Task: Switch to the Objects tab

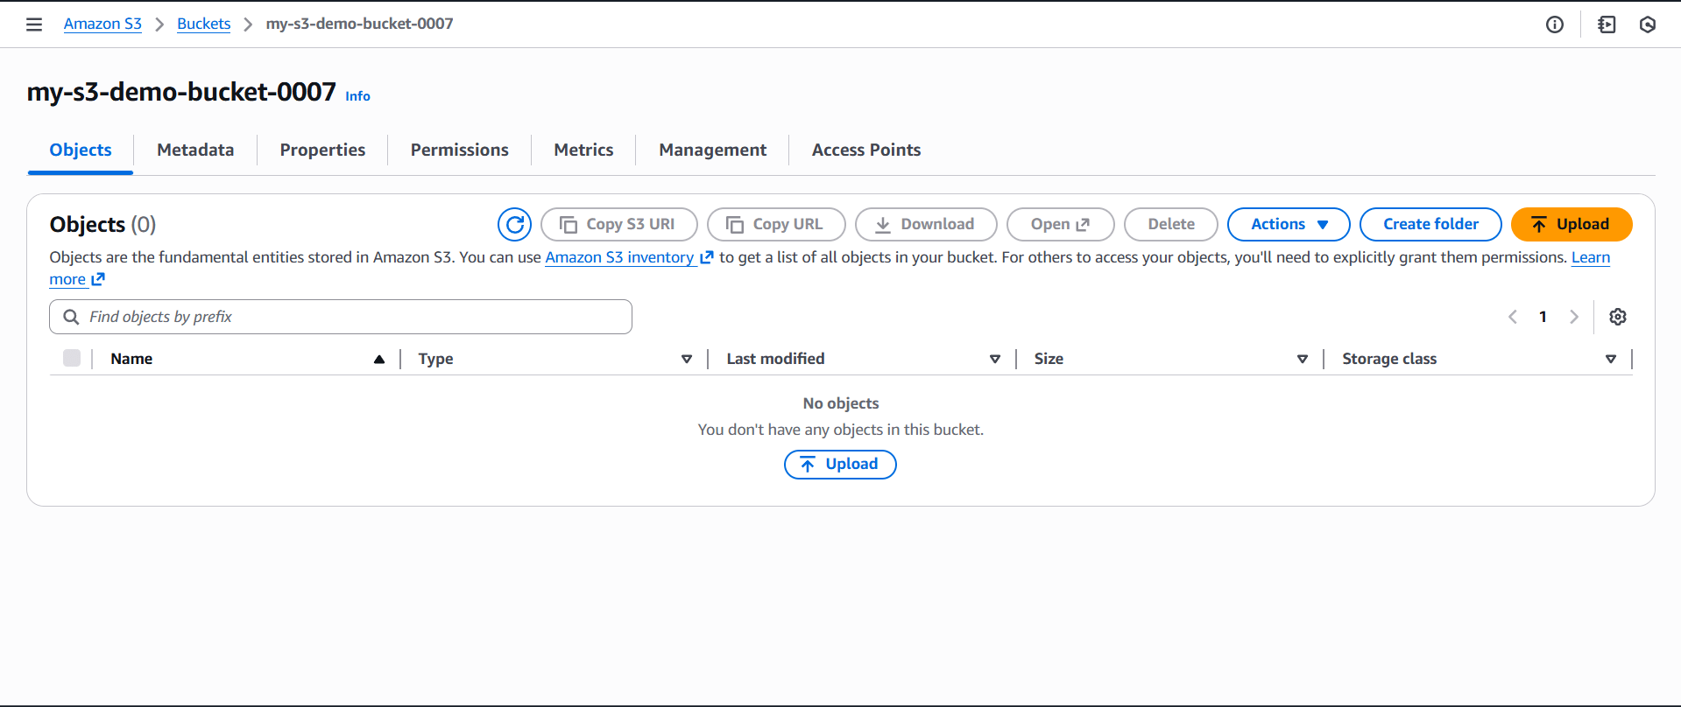Action: click(81, 150)
